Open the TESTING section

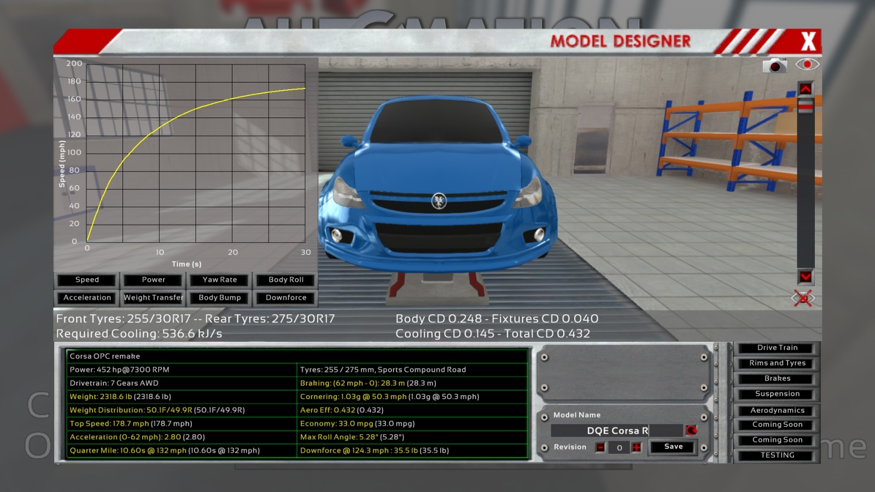coord(777,455)
